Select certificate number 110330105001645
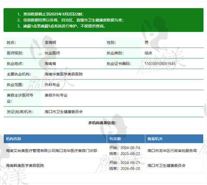207x185 pixels. (160, 64)
